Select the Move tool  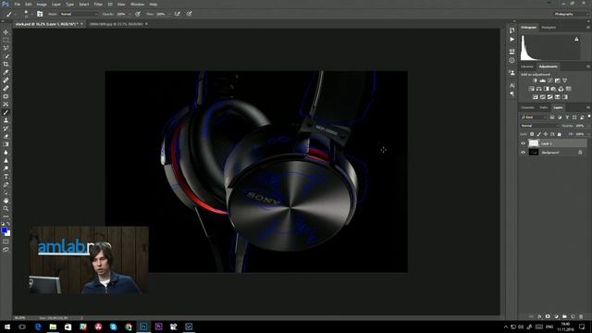(6, 32)
